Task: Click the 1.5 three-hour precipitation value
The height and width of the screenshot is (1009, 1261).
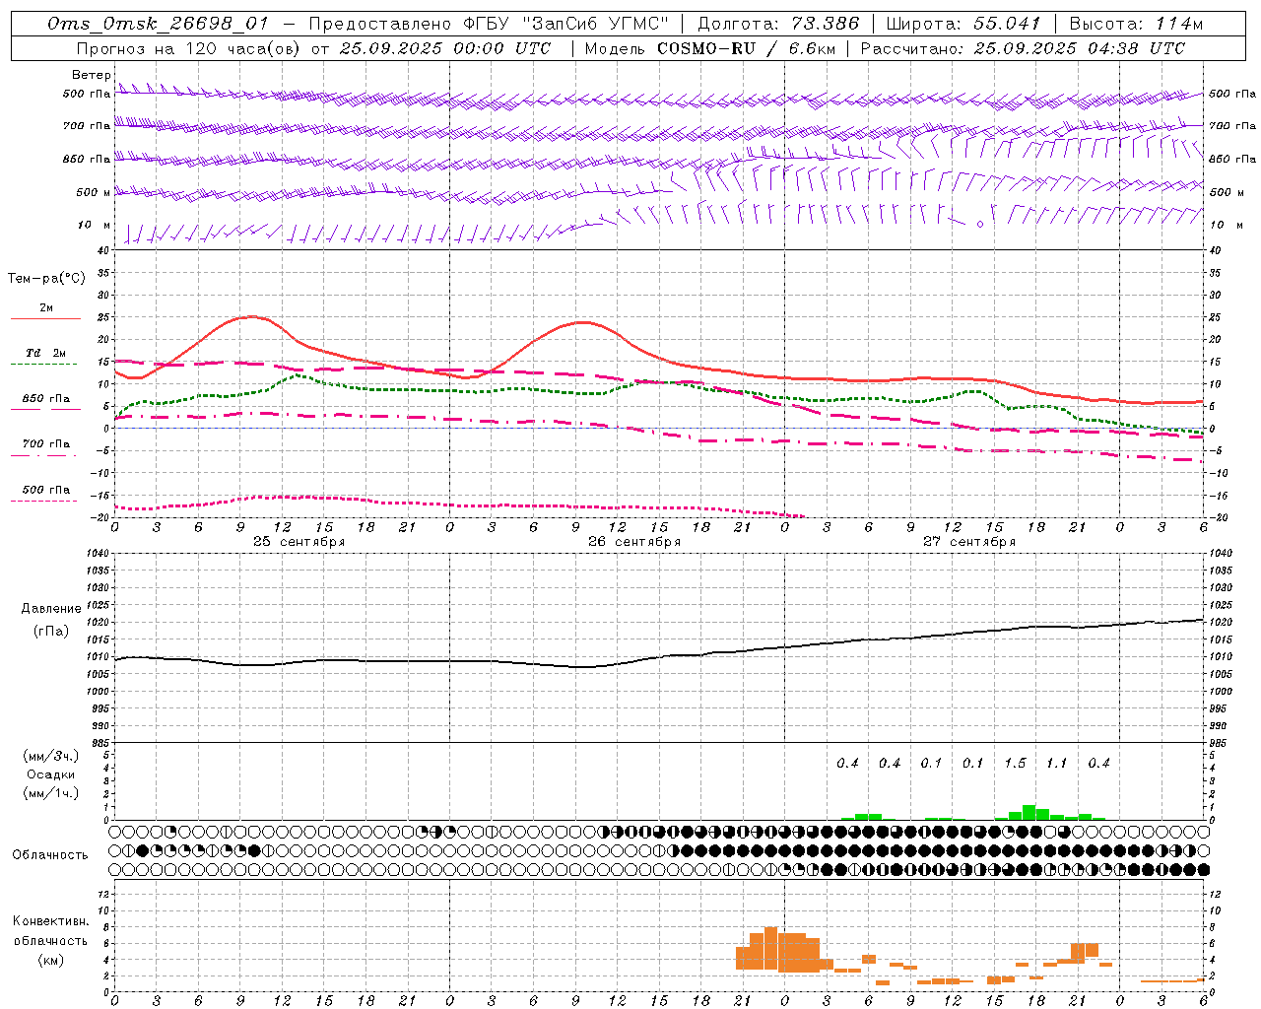Action: [x=1015, y=764]
